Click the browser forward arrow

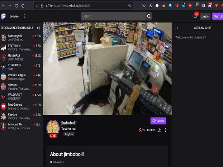10,6
